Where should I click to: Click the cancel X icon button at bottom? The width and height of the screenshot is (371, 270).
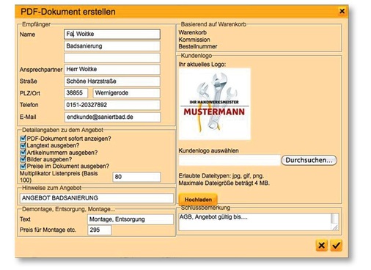click(322, 245)
